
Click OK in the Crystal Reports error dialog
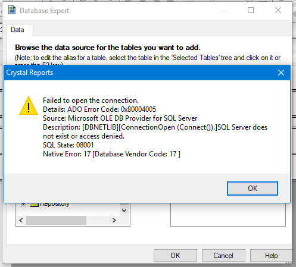coord(253,189)
